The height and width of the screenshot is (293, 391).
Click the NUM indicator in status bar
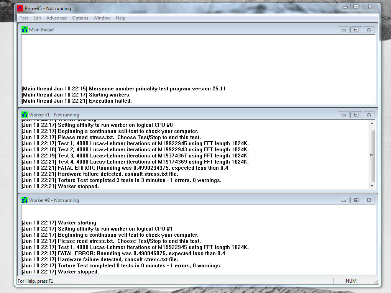351,281
